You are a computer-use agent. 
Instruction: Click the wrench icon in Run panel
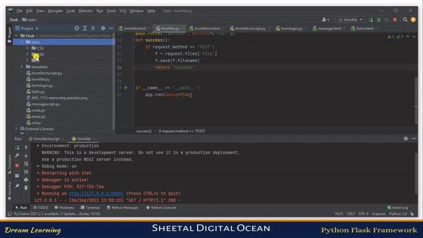tap(17, 156)
